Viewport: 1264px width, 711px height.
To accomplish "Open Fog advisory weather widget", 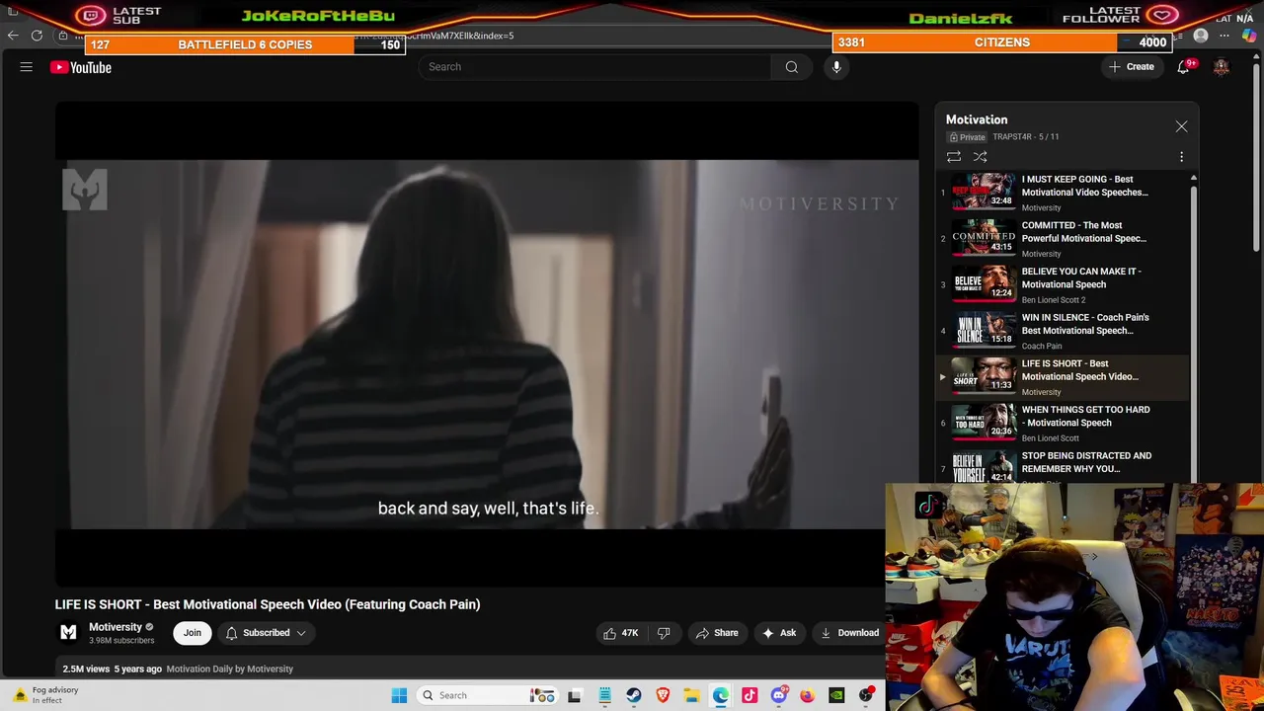I will coord(46,695).
